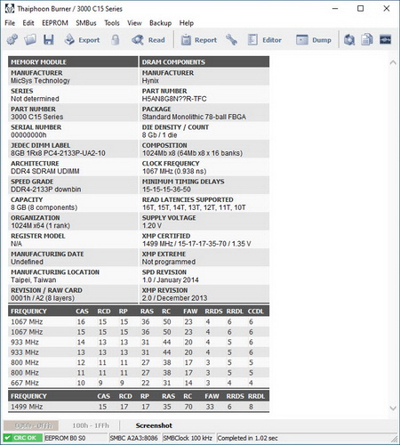Select the 000h - 0FFh address range tab
Image resolution: width=400 pixels, height=445 pixels.
pyautogui.click(x=31, y=425)
